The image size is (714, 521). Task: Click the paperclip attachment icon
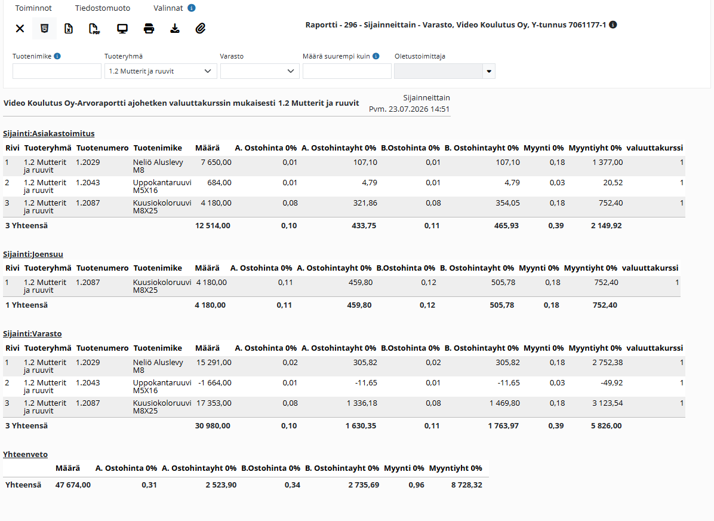tap(201, 29)
